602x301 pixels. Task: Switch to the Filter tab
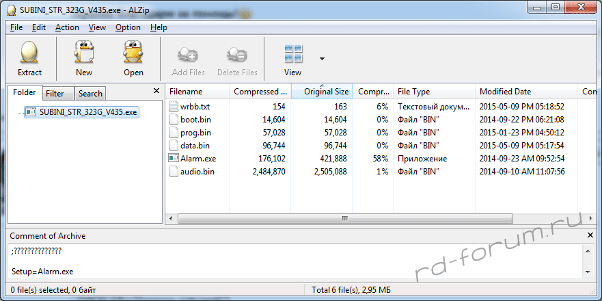coord(55,94)
